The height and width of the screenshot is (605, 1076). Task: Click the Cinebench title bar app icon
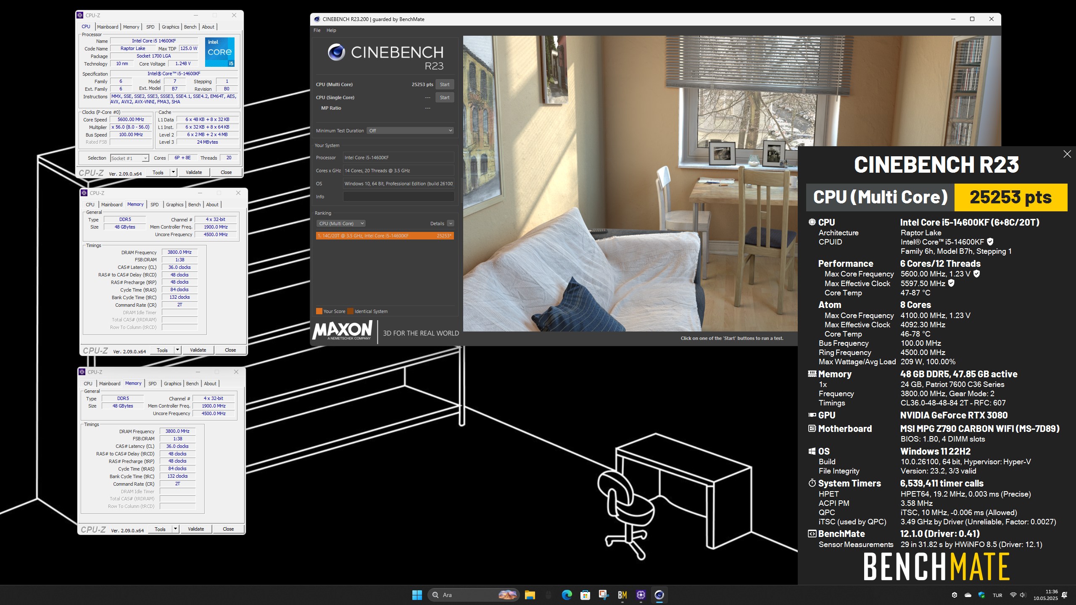click(x=317, y=19)
